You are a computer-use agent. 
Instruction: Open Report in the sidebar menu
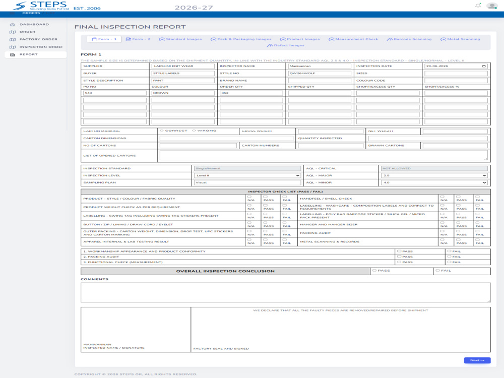click(x=28, y=54)
